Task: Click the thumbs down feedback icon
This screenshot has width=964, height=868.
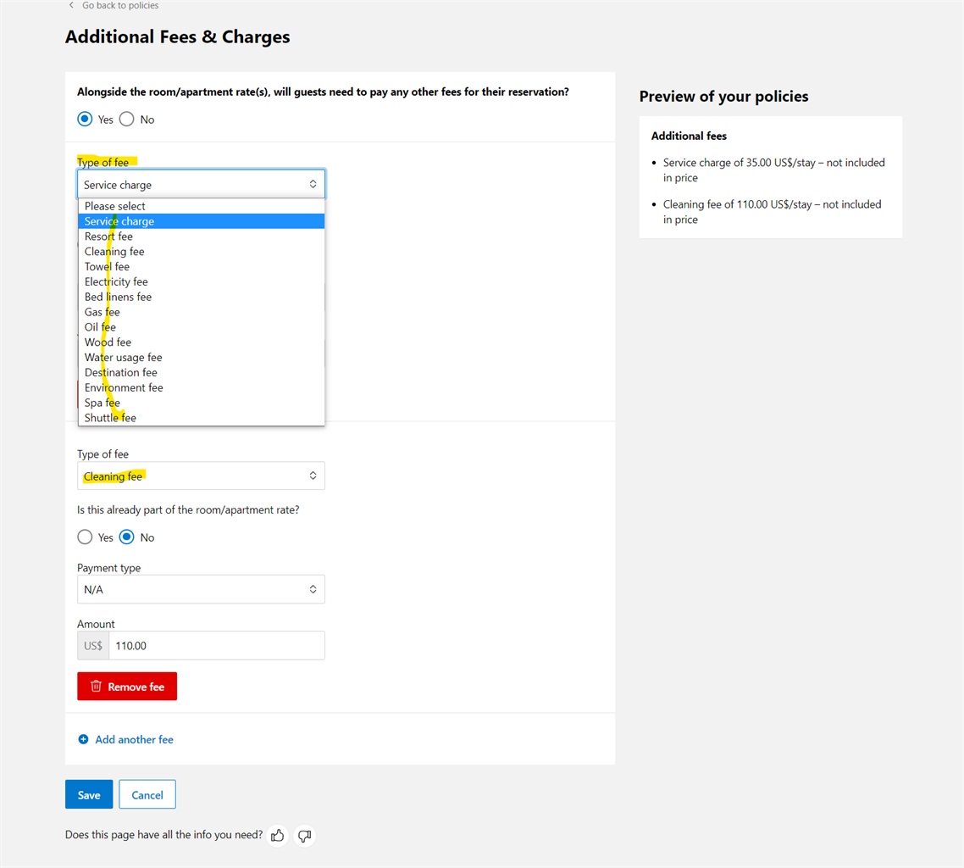Action: click(305, 836)
